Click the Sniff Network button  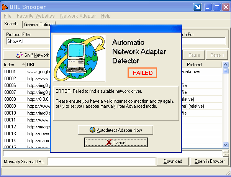[x=27, y=55]
